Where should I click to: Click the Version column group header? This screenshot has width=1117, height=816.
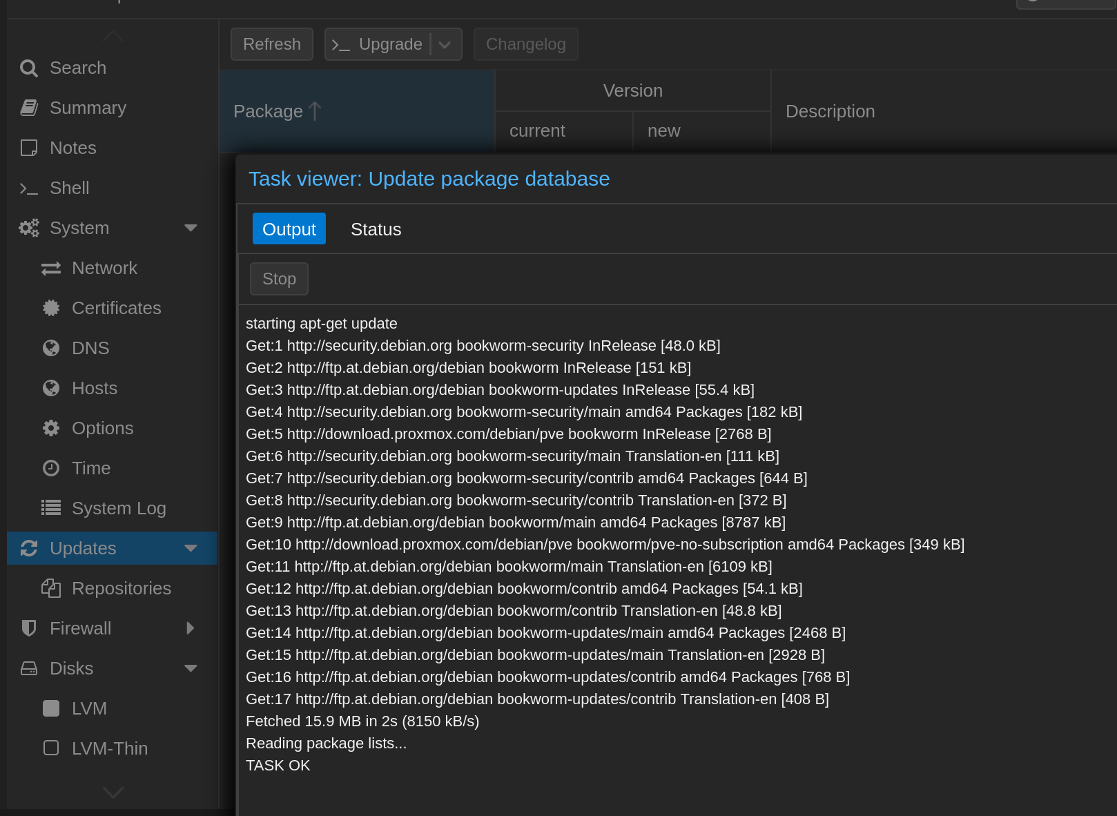(x=633, y=91)
